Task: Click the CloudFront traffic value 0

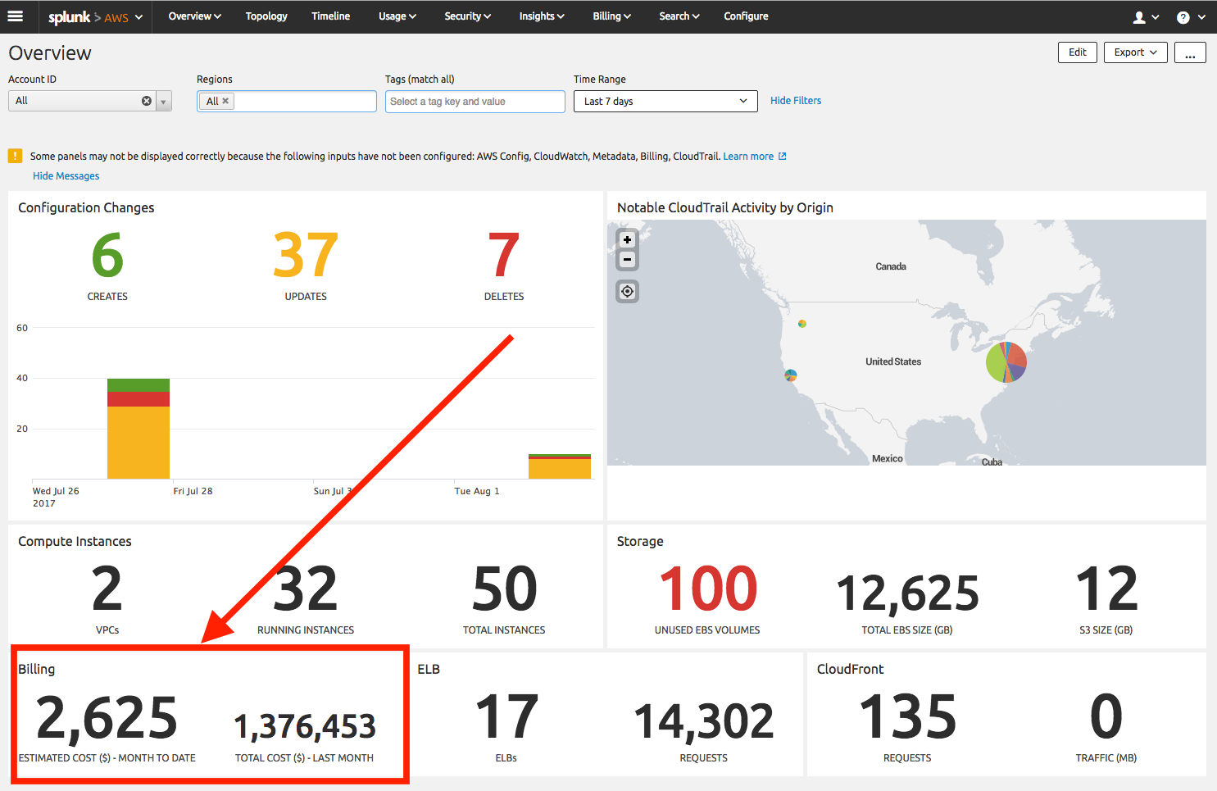Action: 1106,717
